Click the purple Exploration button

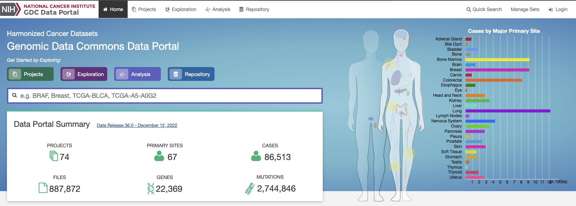[84, 74]
